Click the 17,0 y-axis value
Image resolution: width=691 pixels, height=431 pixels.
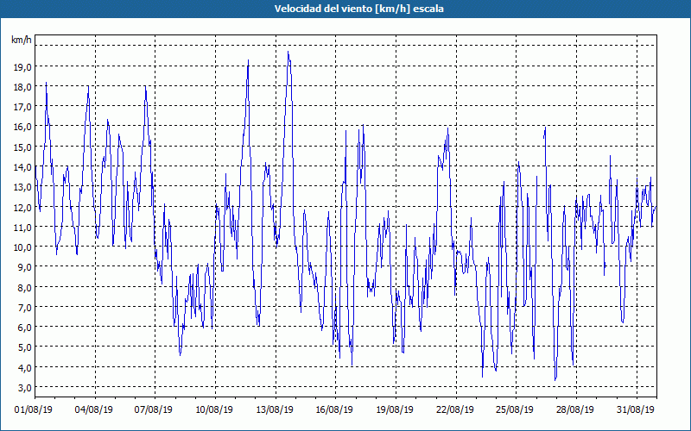click(x=22, y=107)
